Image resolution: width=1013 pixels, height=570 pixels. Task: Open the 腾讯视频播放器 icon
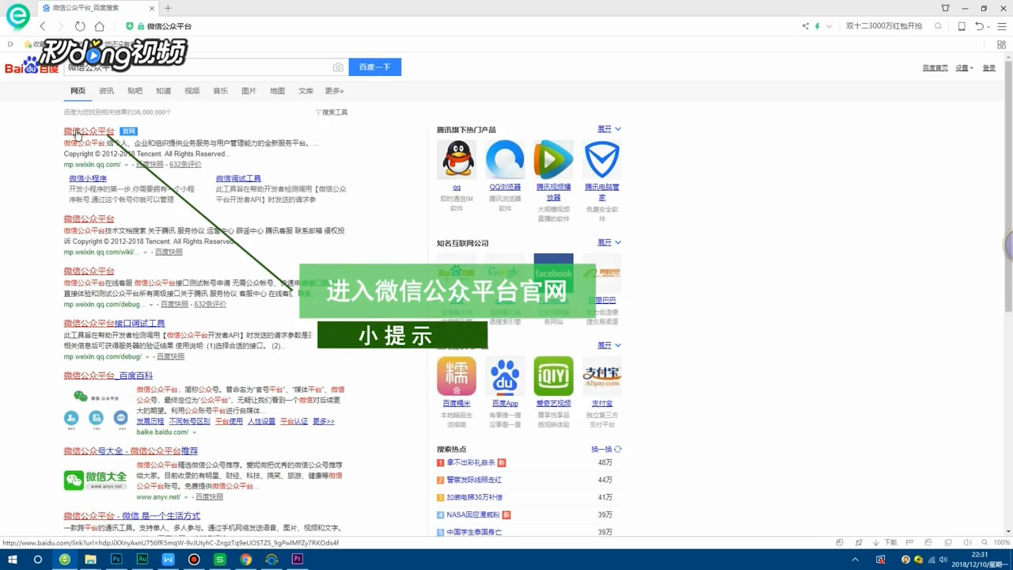[x=553, y=160]
